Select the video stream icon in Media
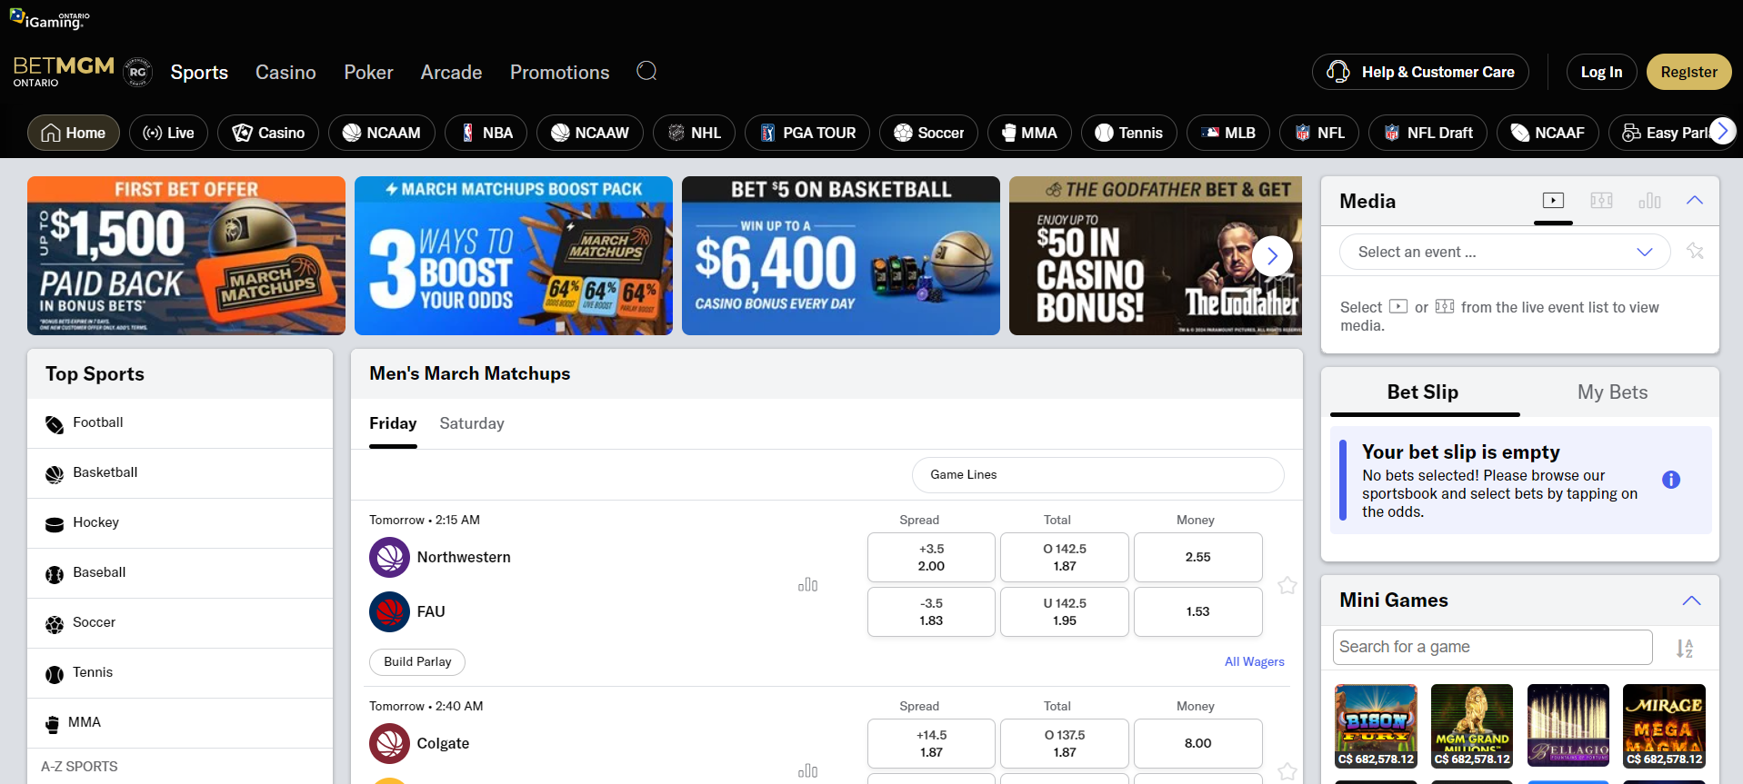Viewport: 1743px width, 784px height. (x=1553, y=200)
